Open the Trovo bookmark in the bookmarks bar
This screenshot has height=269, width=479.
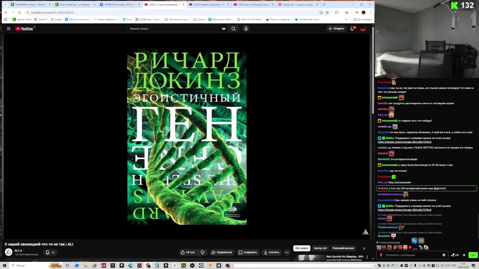(127, 19)
